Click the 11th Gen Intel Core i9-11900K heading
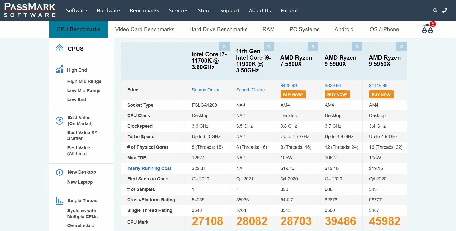 pos(254,61)
